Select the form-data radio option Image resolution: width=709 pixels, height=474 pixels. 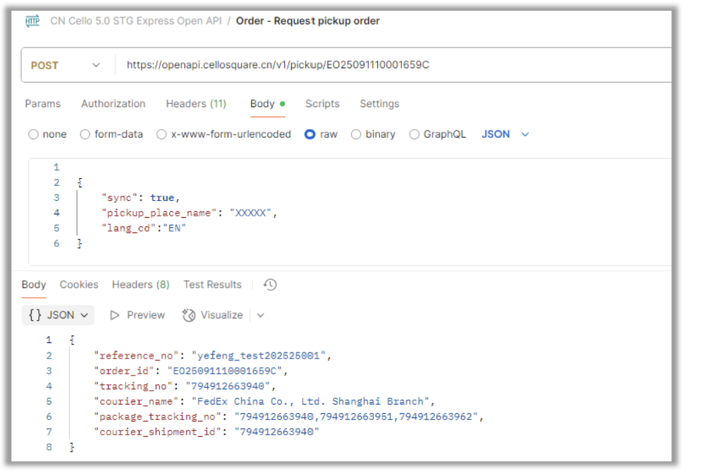(85, 134)
